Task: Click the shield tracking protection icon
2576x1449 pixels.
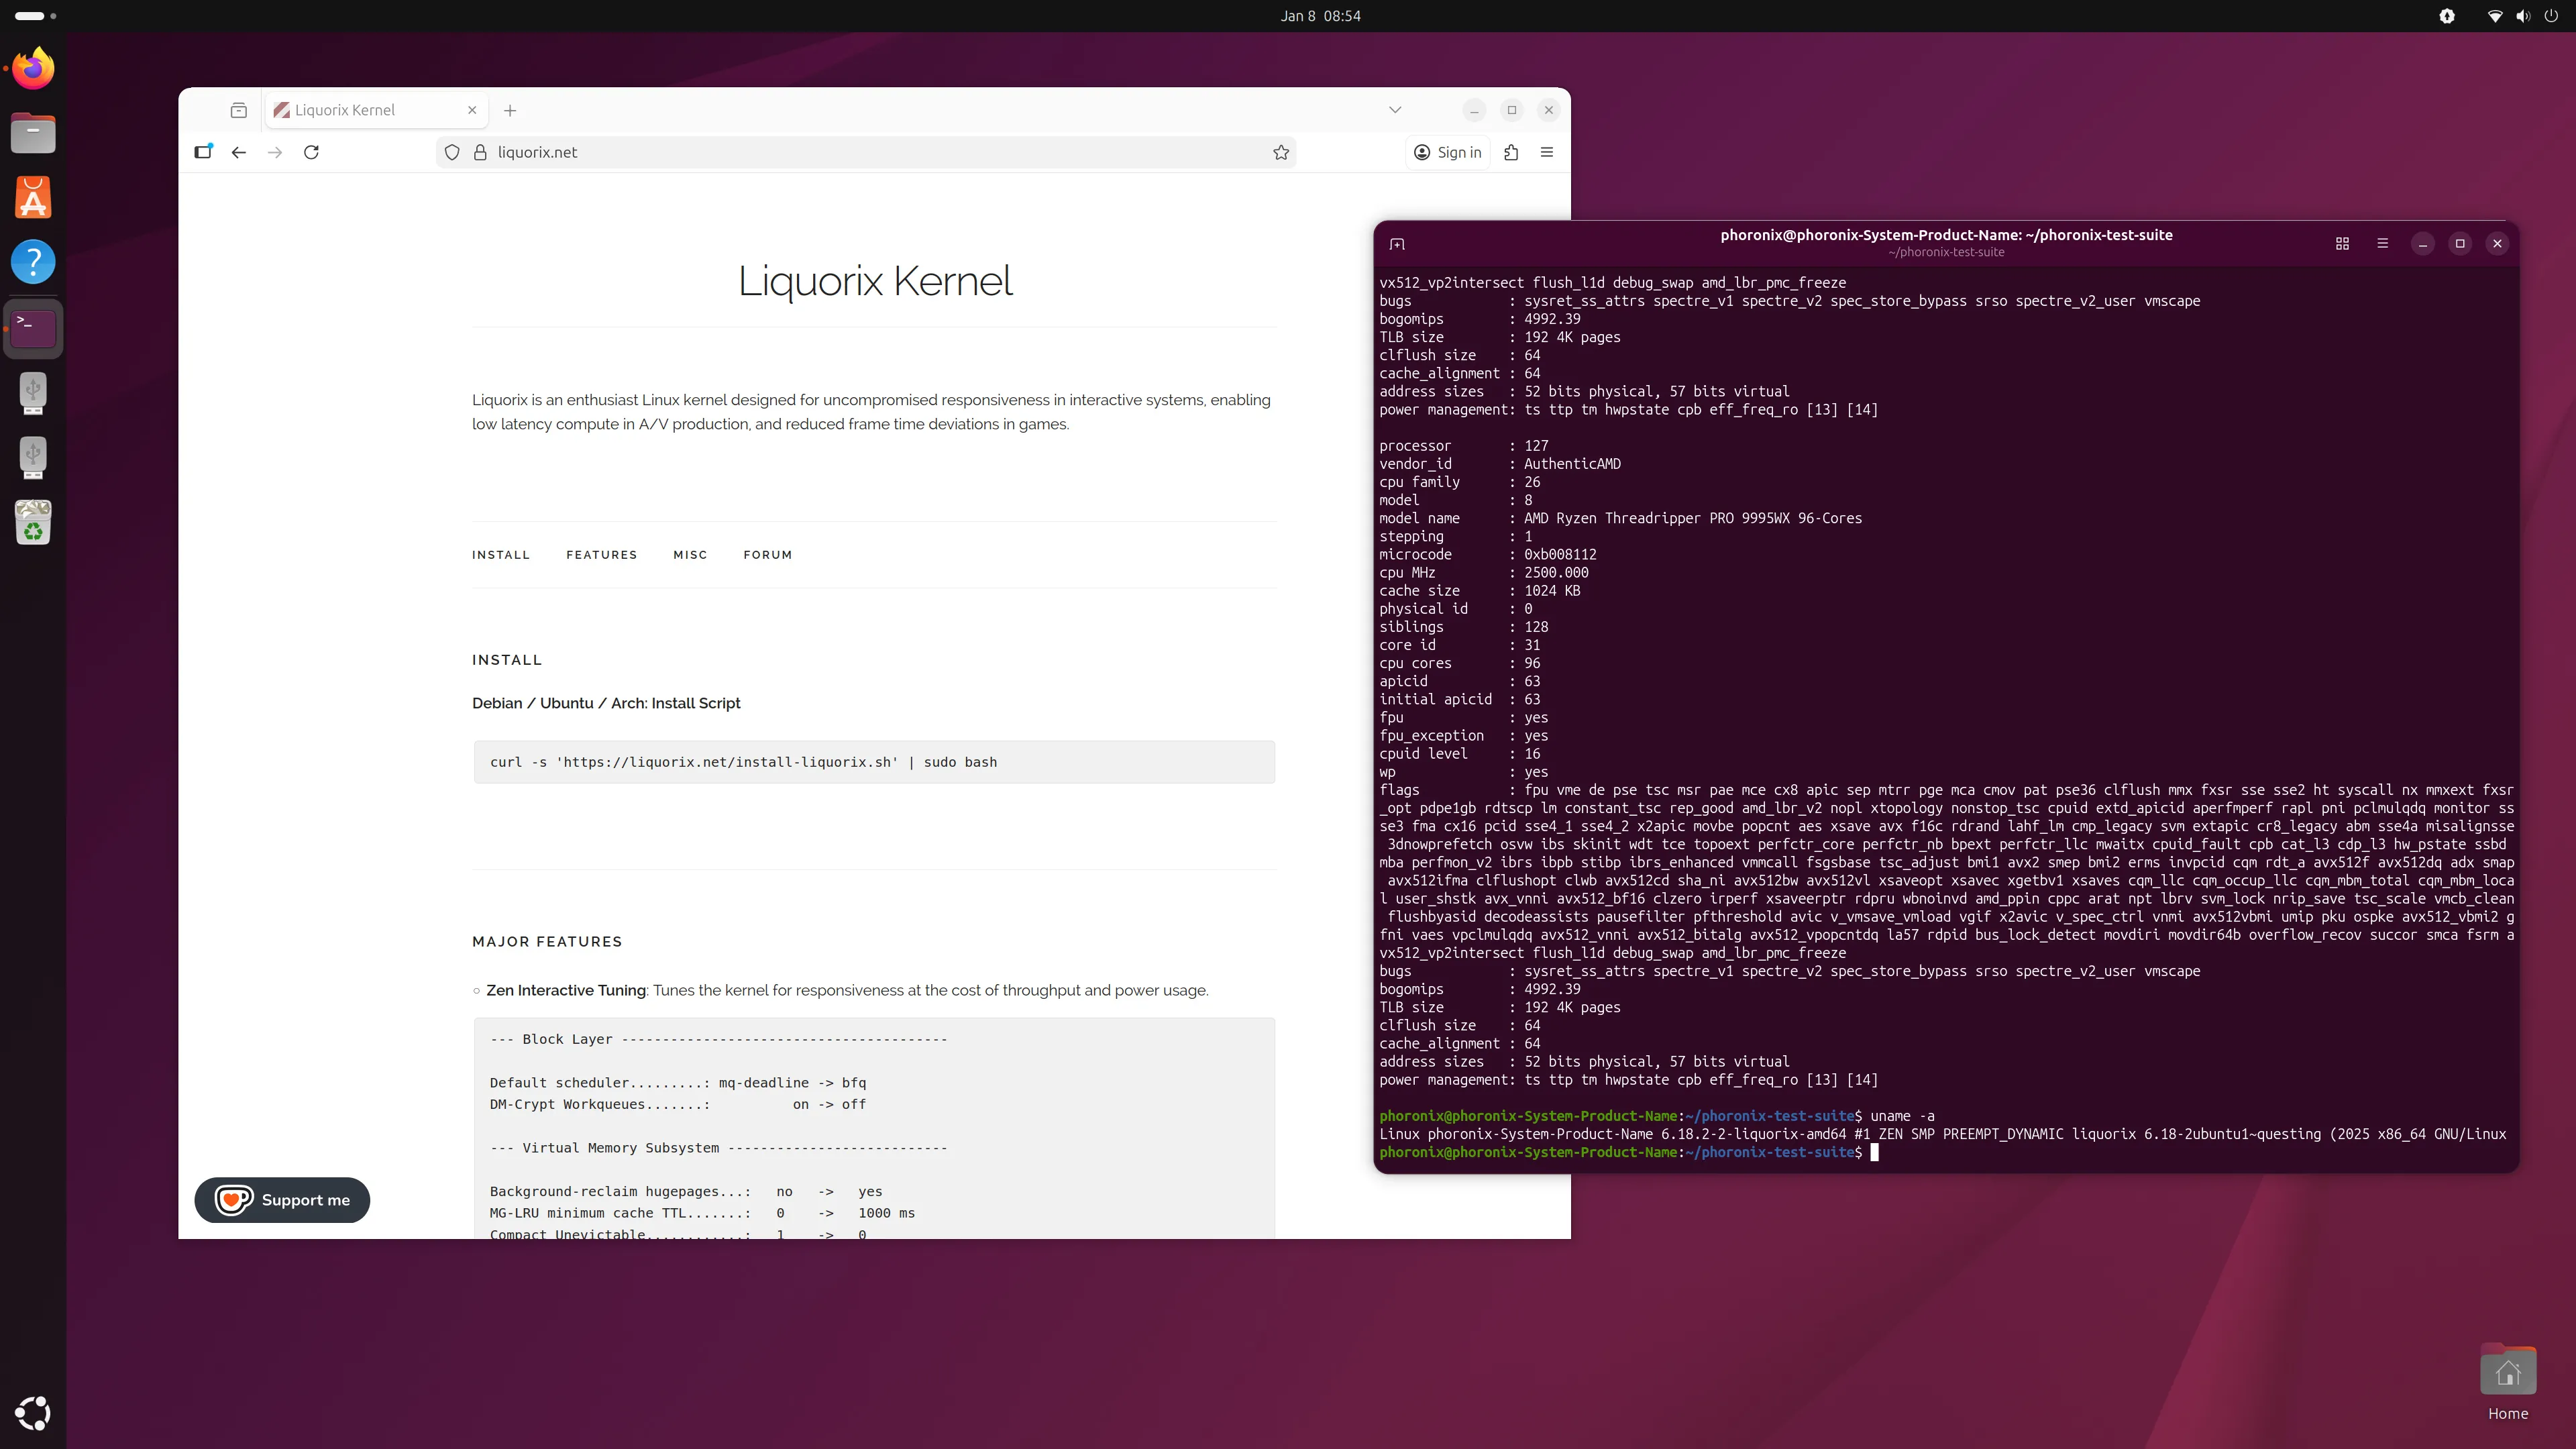Action: [452, 152]
